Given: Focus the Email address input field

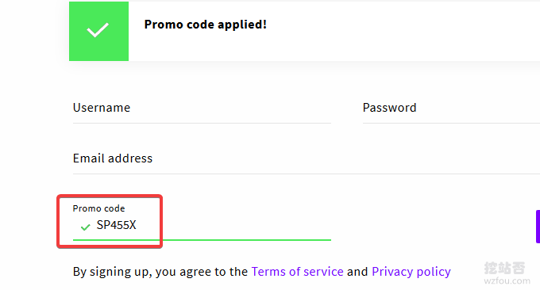Looking at the screenshot, I should tap(307, 158).
